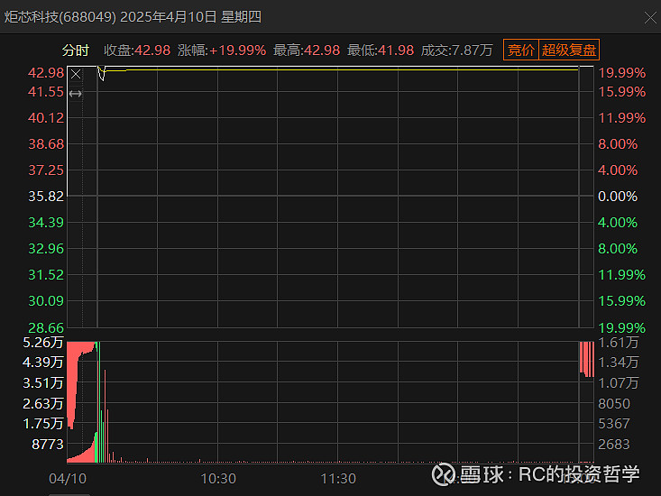
Task: Click the 涨幅:+19.99% change label
Action: [221, 51]
